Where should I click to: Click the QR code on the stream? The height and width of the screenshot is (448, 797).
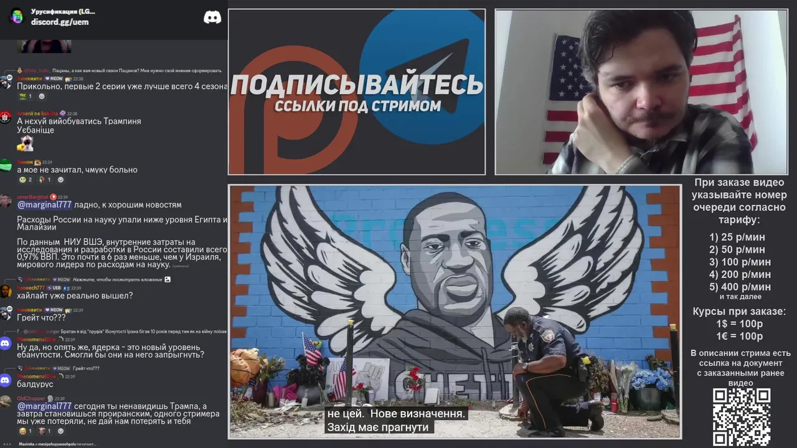[742, 417]
